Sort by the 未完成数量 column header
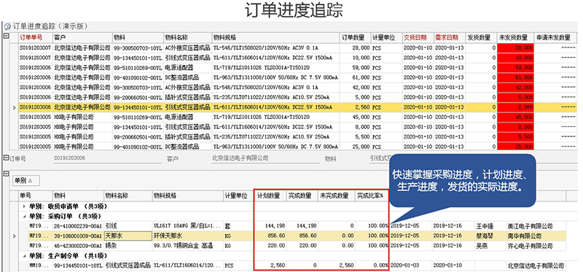Viewport: 583px width, 272px height. 336,195
